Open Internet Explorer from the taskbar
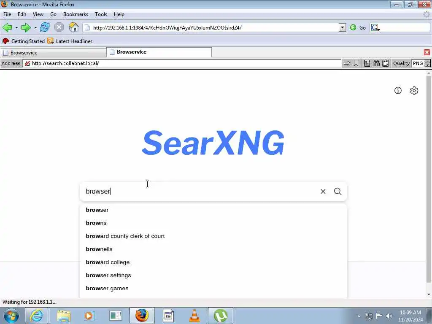The image size is (432, 324). [36, 316]
